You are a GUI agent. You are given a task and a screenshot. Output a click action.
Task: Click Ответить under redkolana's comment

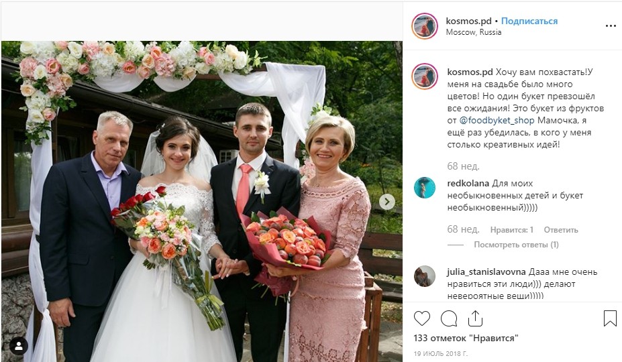[x=561, y=229]
